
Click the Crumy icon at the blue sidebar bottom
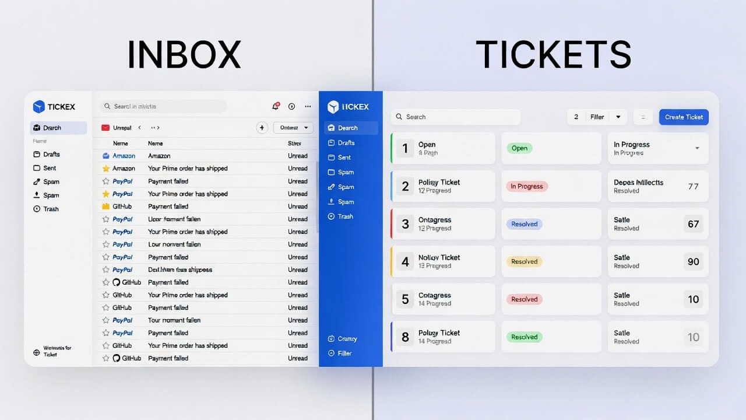pos(332,338)
